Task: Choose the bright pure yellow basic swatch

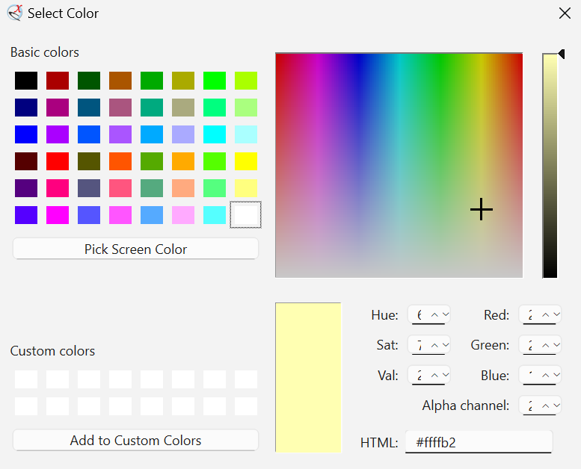Action: [246, 161]
